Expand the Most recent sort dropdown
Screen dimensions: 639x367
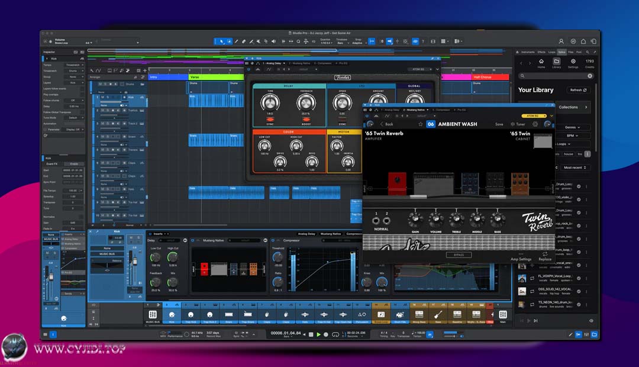(x=575, y=168)
